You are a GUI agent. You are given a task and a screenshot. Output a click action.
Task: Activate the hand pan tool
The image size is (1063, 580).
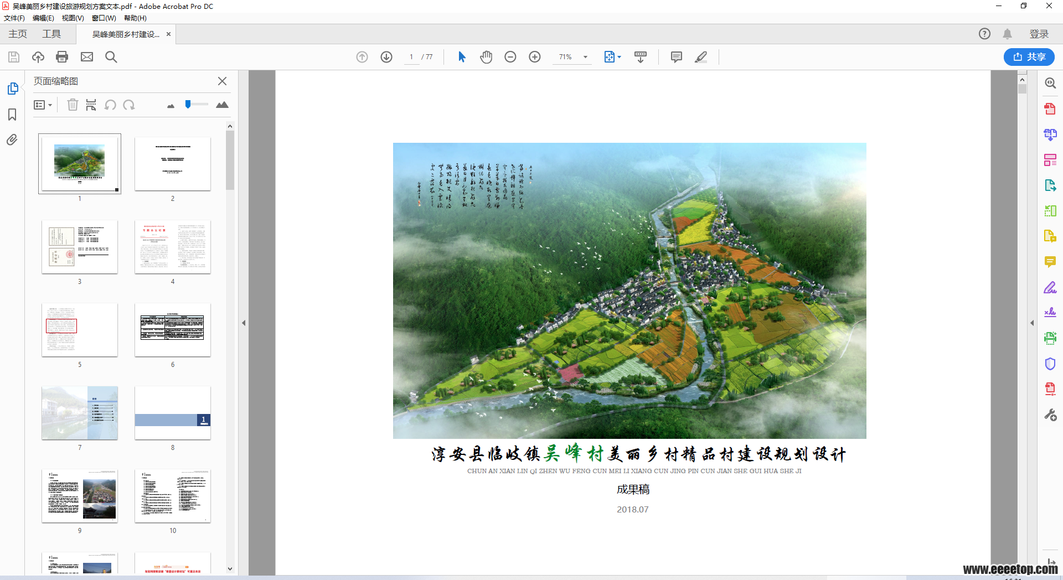click(486, 57)
